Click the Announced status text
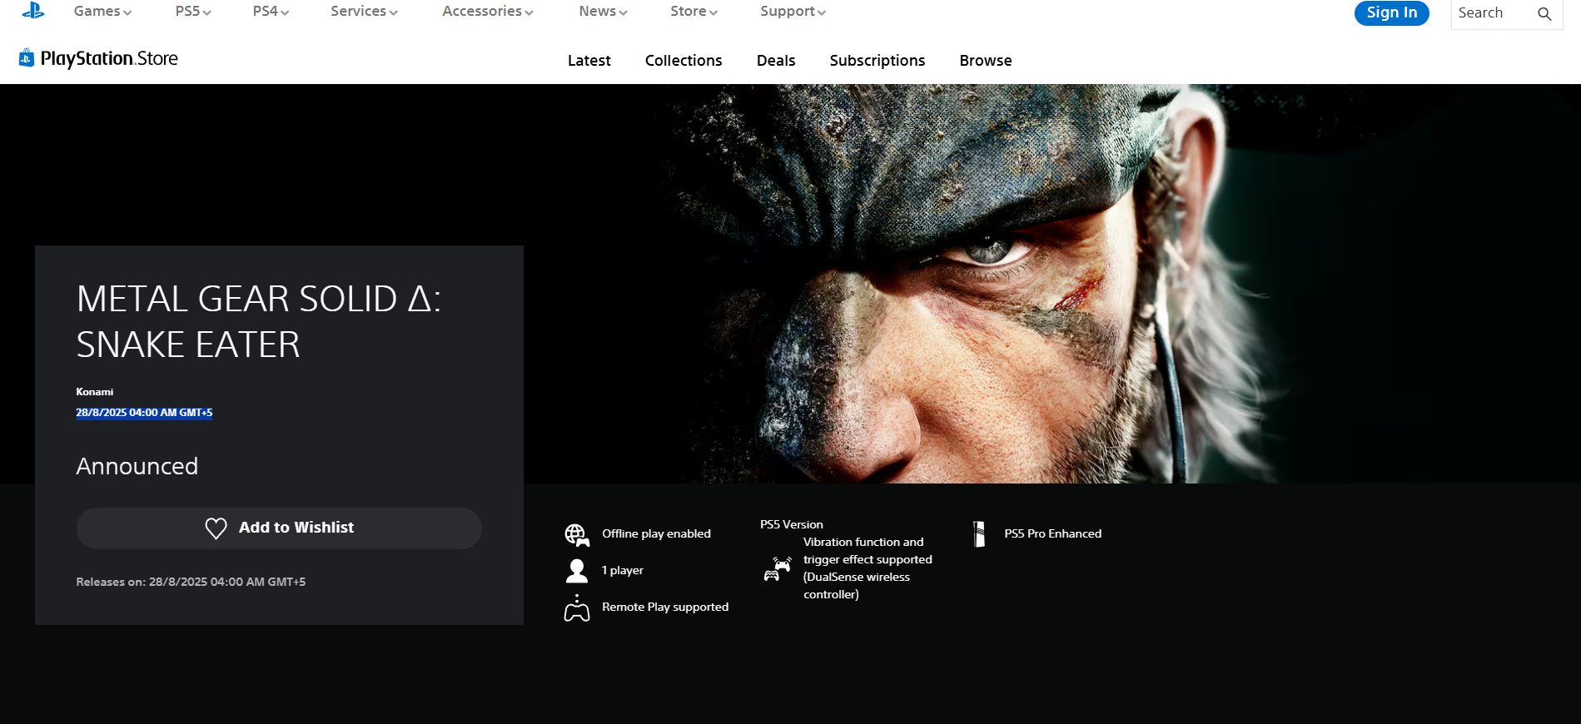 coord(137,466)
